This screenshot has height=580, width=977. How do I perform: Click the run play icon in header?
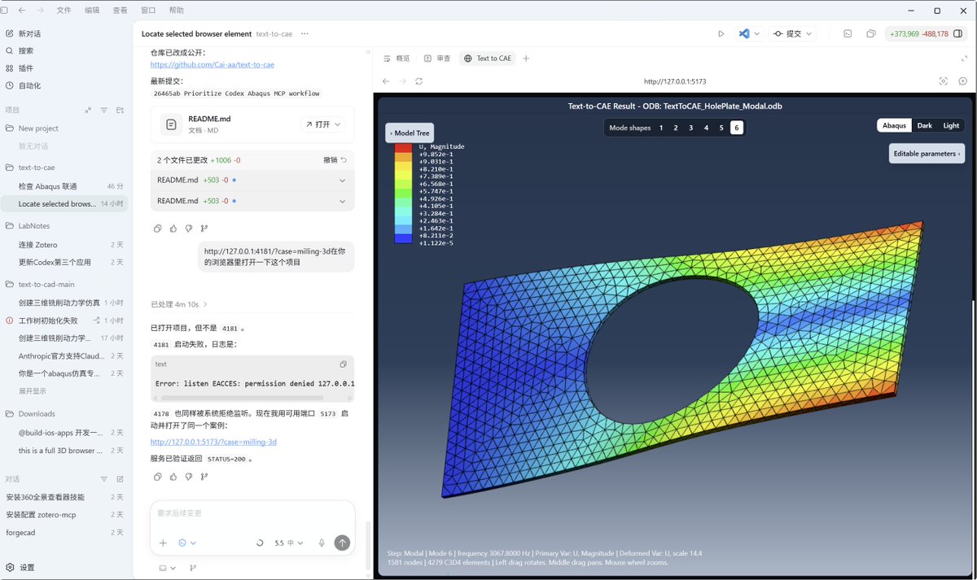[x=721, y=33]
